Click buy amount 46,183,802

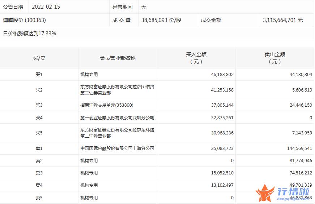click(222, 75)
